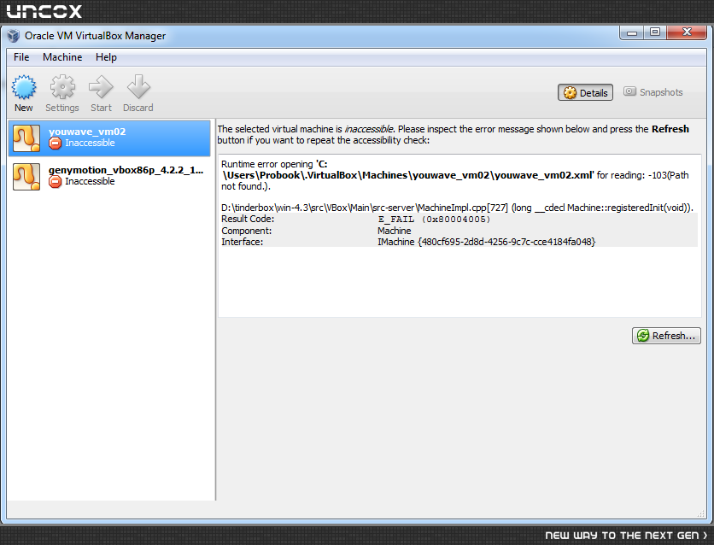The image size is (714, 545).
Task: Open the File menu
Action: click(x=21, y=57)
